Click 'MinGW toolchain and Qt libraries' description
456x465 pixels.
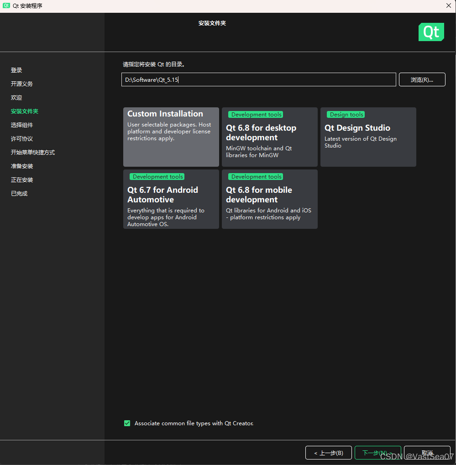point(259,152)
